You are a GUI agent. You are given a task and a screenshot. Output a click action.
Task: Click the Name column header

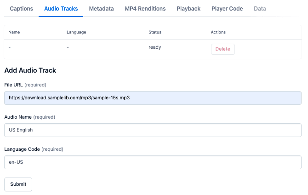coord(14,32)
